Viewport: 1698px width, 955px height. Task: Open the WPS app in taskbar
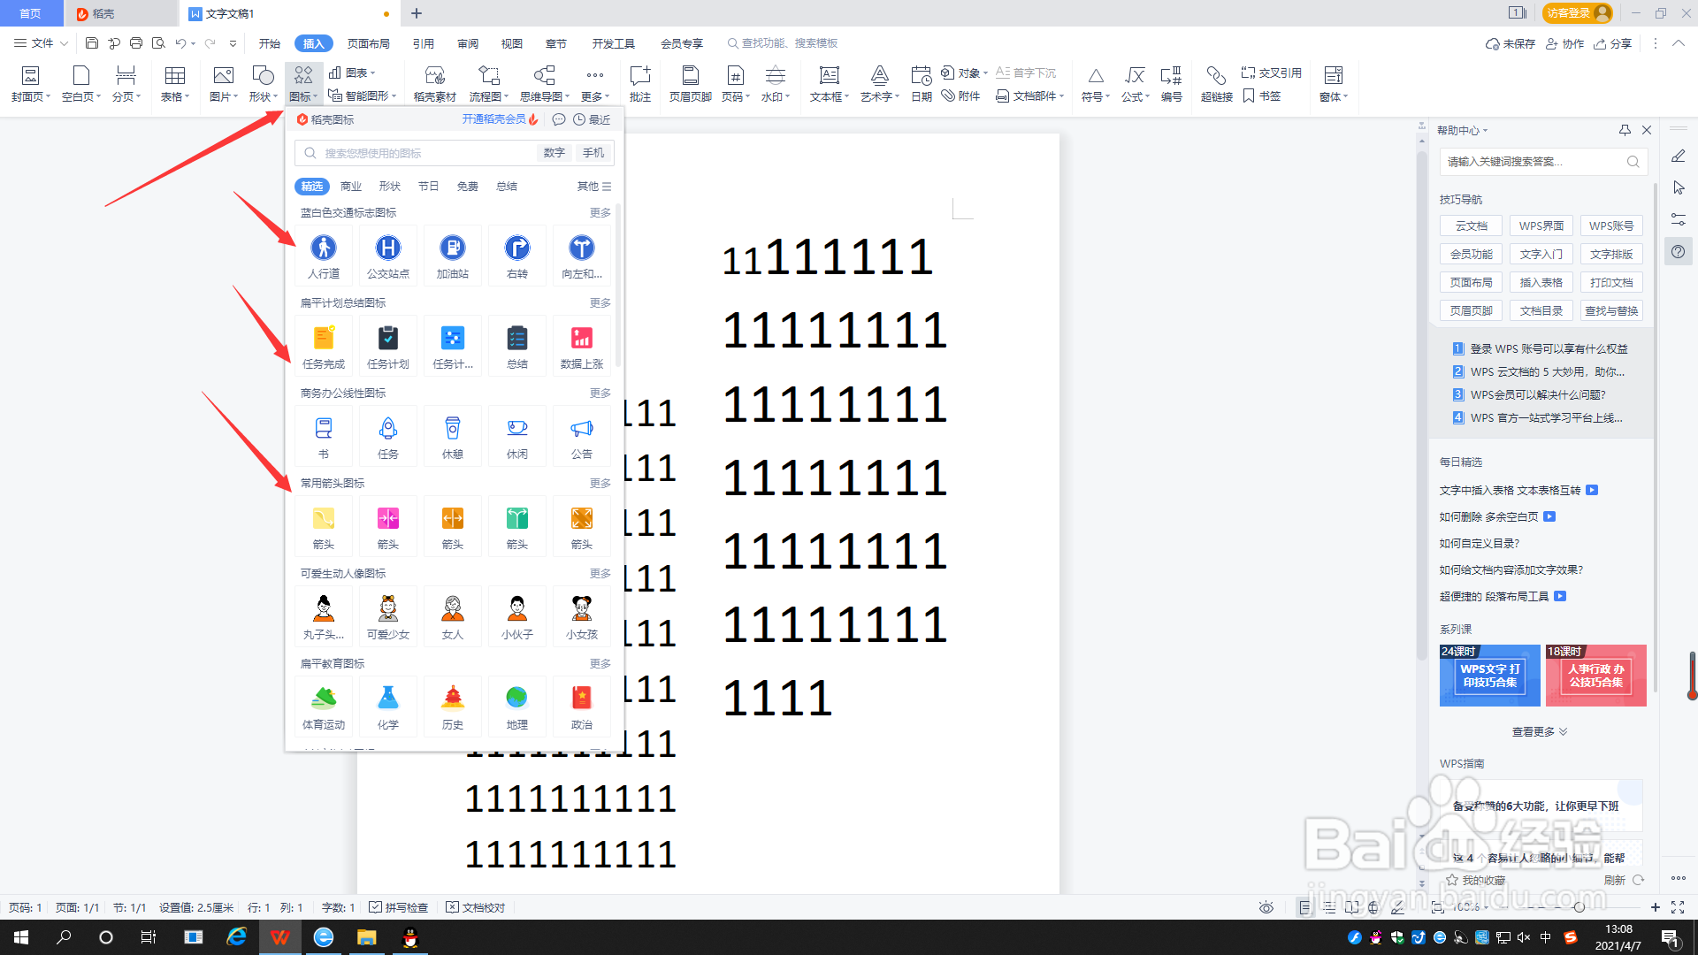pos(280,937)
